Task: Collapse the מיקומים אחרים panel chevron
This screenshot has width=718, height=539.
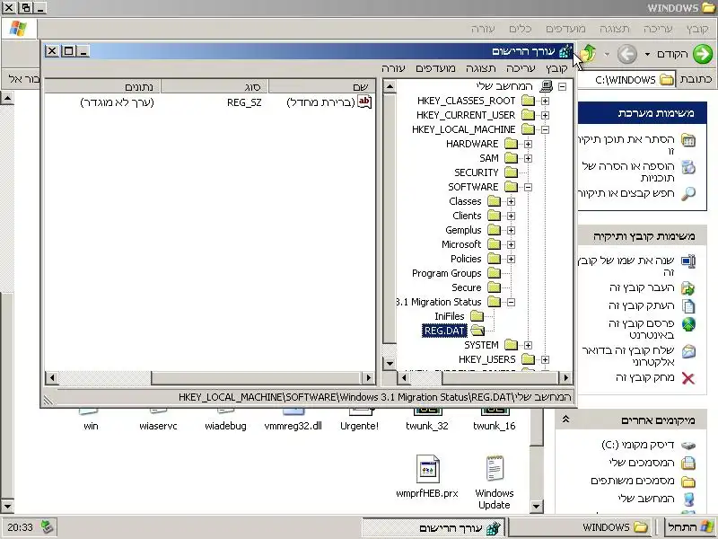Action: pyautogui.click(x=565, y=419)
